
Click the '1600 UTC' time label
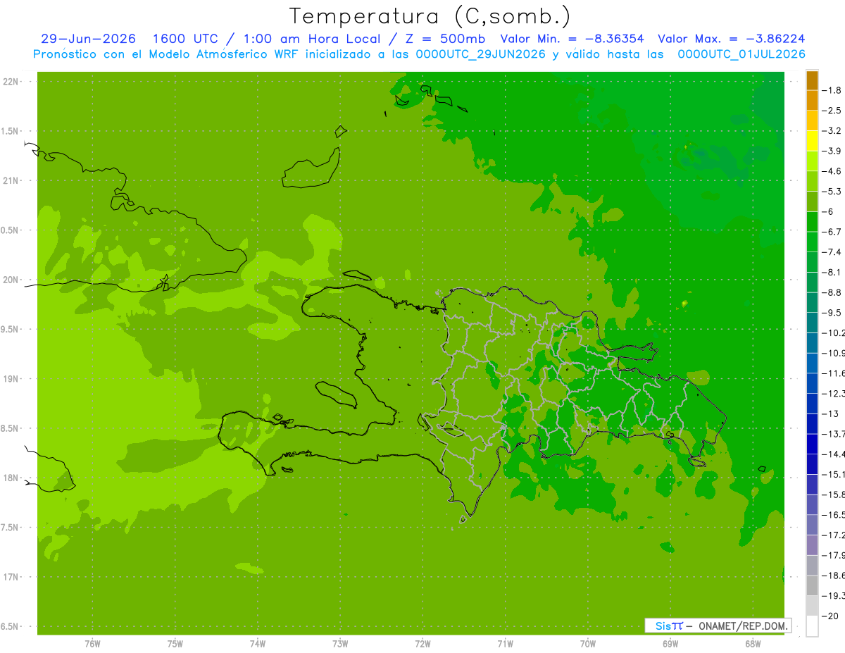(x=184, y=39)
